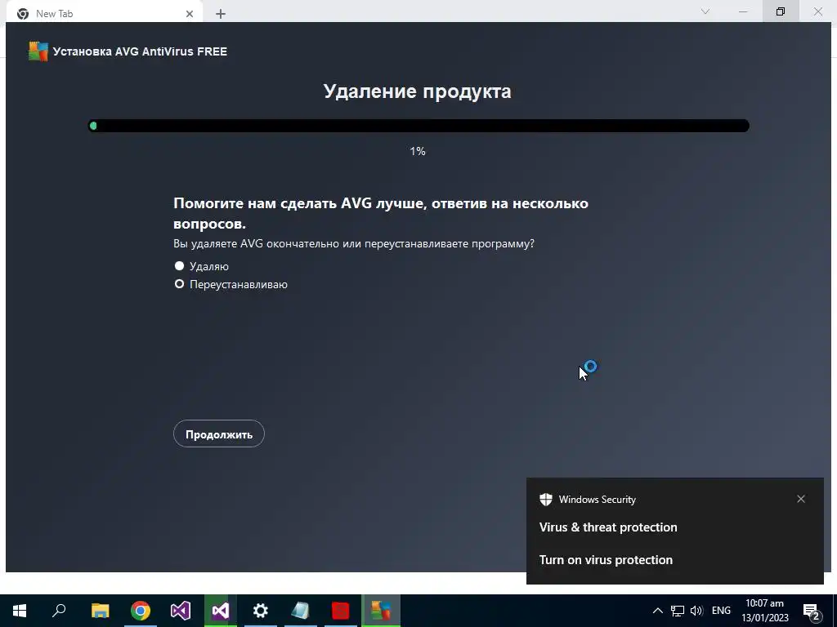
Task: Choose the "Переустанавливаю" radio option
Action: pos(179,284)
